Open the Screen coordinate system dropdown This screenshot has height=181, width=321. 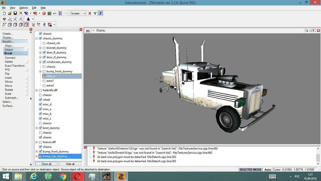click(x=78, y=13)
